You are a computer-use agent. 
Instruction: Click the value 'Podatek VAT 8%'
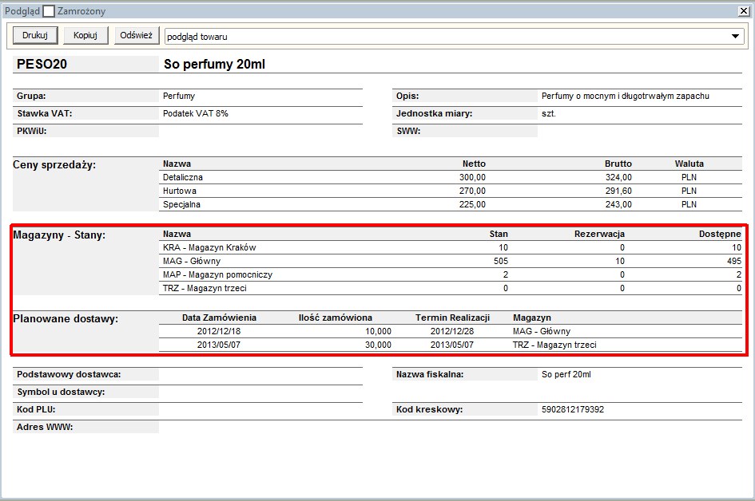click(196, 113)
